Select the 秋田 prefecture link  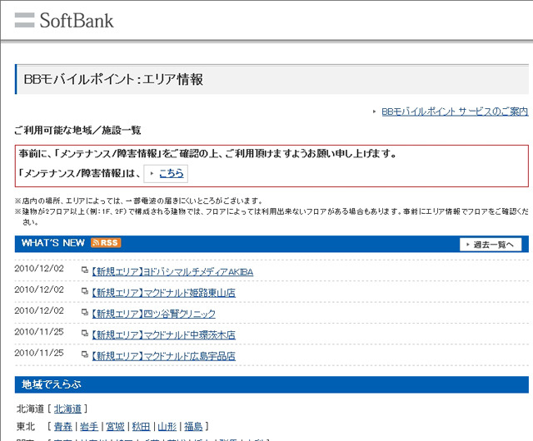pyautogui.click(x=141, y=426)
